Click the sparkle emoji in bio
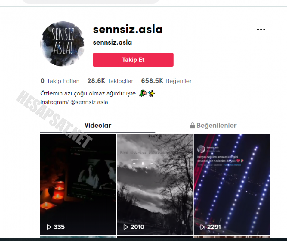 [151, 93]
